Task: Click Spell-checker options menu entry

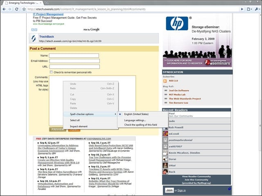Action: [x=91, y=114]
